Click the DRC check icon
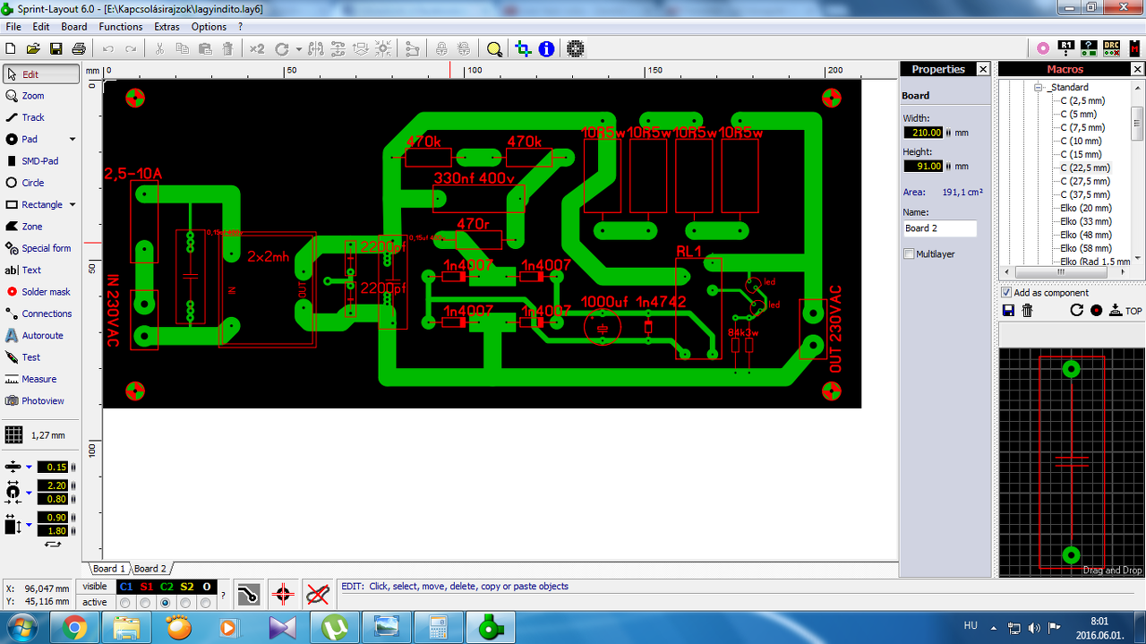1146x644 pixels. (x=1111, y=48)
